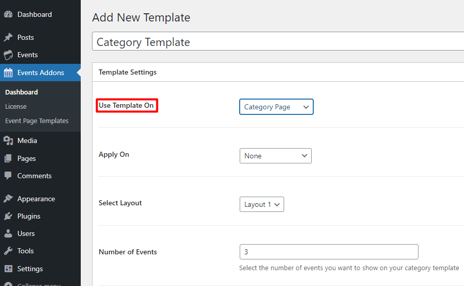
Task: Open the Category Page dropdown
Action: [276, 107]
